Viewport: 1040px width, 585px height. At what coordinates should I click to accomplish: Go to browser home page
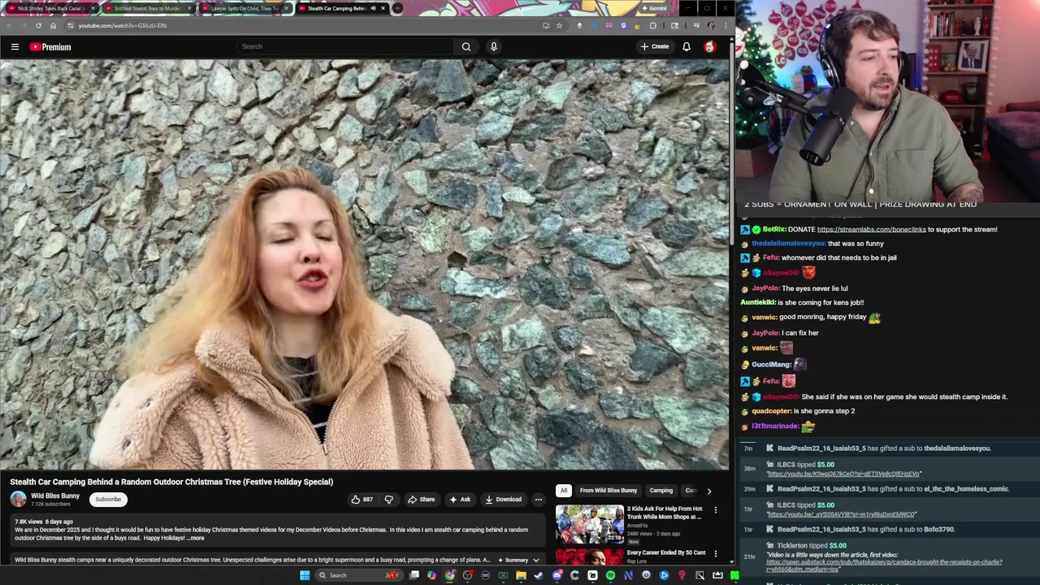click(54, 25)
